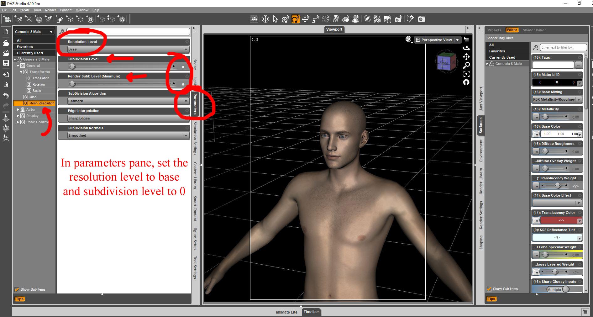The width and height of the screenshot is (593, 317).
Task: Select the Region Navigator figure tool
Action: (x=356, y=19)
